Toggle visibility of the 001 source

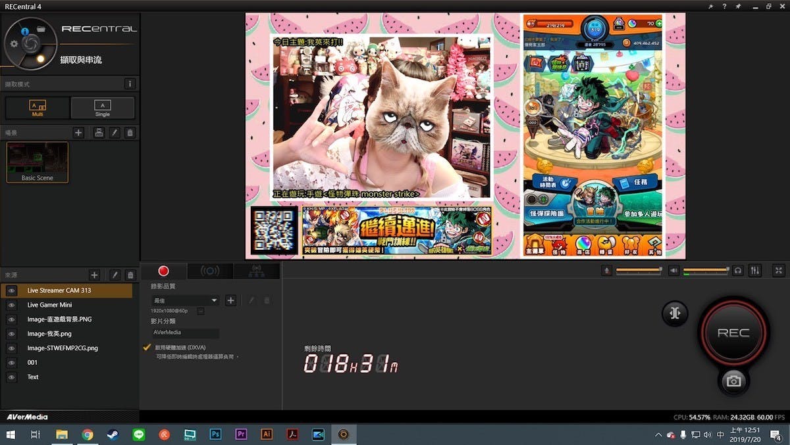(x=11, y=363)
